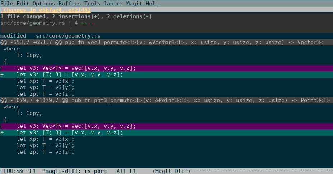Click 'let yp: T = v3[y];' in vec3_permute hunk

click(x=46, y=87)
